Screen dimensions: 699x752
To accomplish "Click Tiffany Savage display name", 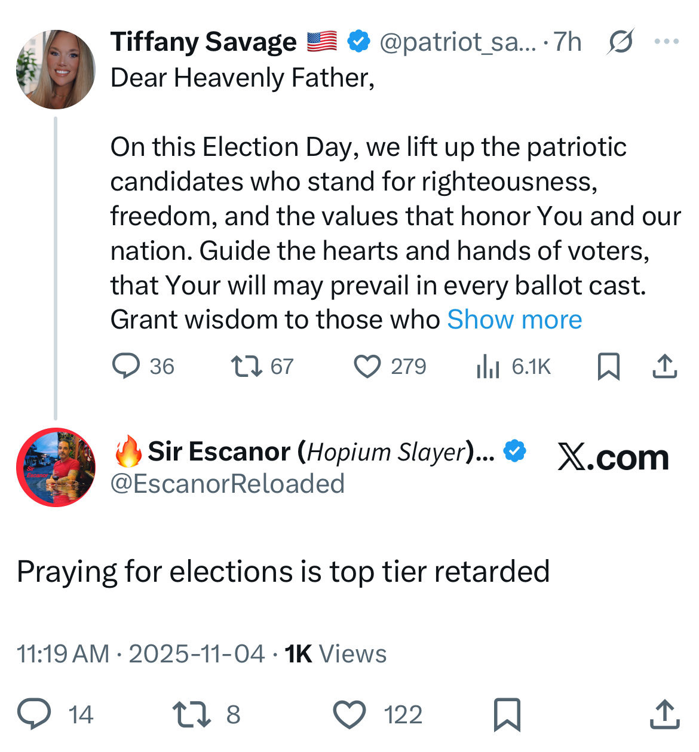I will tap(203, 42).
